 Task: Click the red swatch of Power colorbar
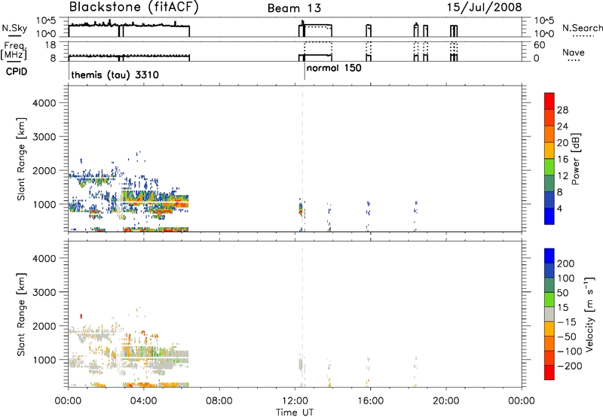[x=549, y=101]
